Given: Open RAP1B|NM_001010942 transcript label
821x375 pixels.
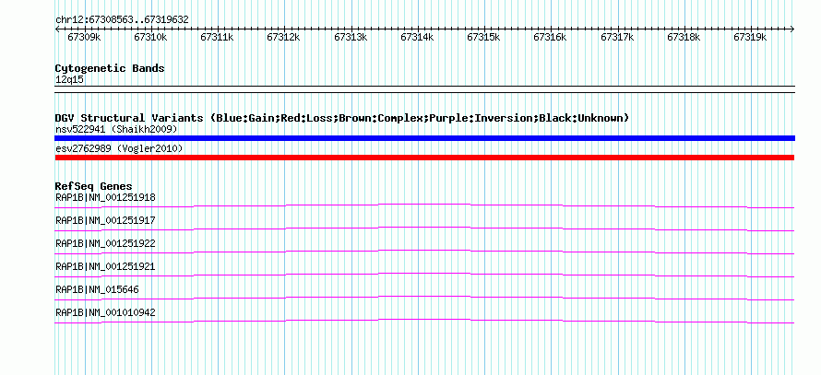Looking at the screenshot, I should pyautogui.click(x=105, y=312).
